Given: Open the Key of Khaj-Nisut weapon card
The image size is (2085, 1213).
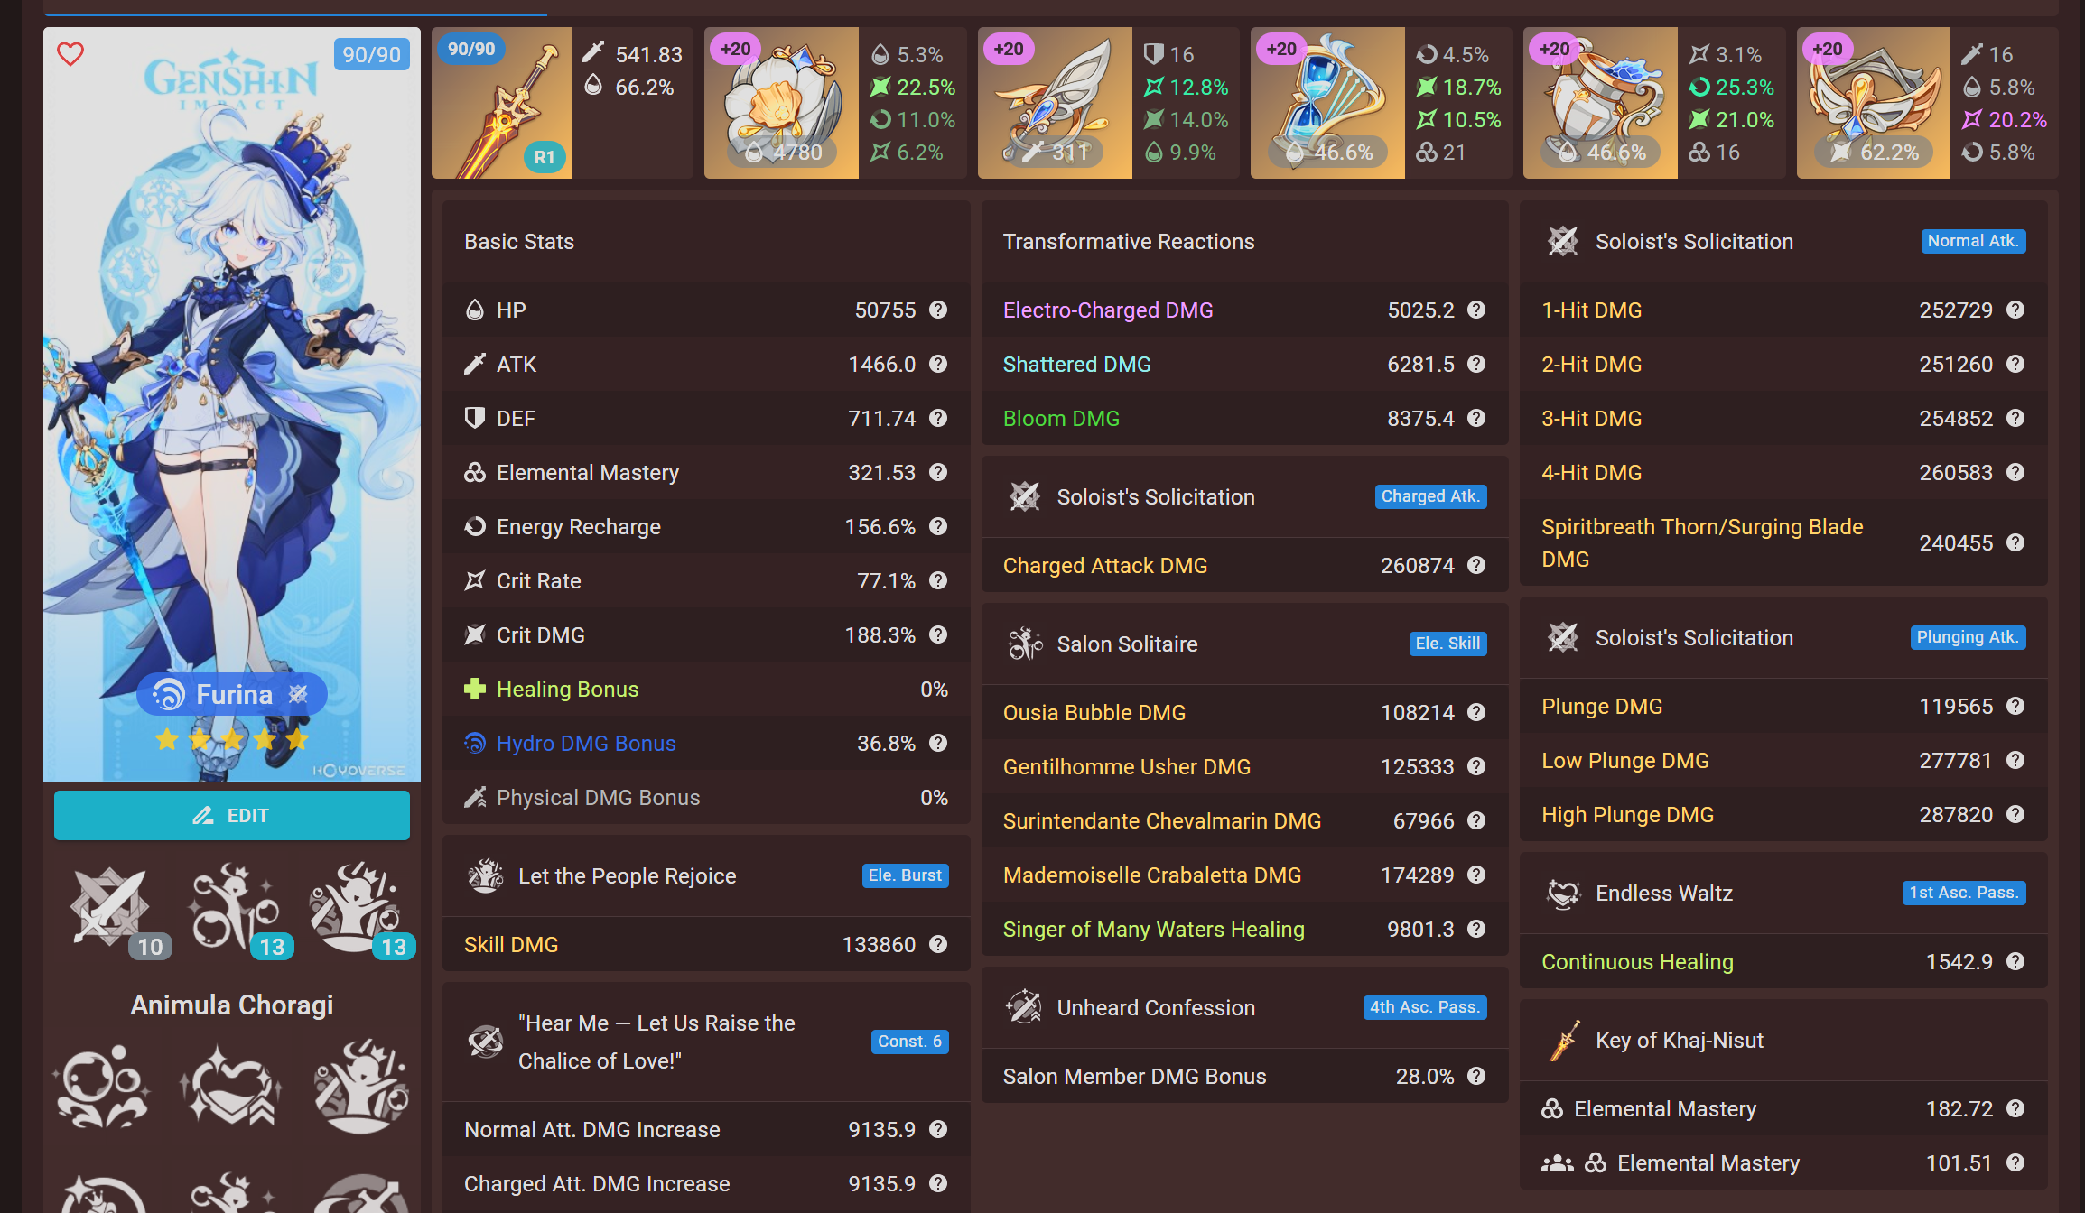Looking at the screenshot, I should [x=563, y=103].
